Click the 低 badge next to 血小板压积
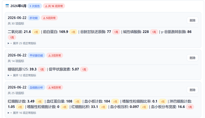 pos(144,107)
